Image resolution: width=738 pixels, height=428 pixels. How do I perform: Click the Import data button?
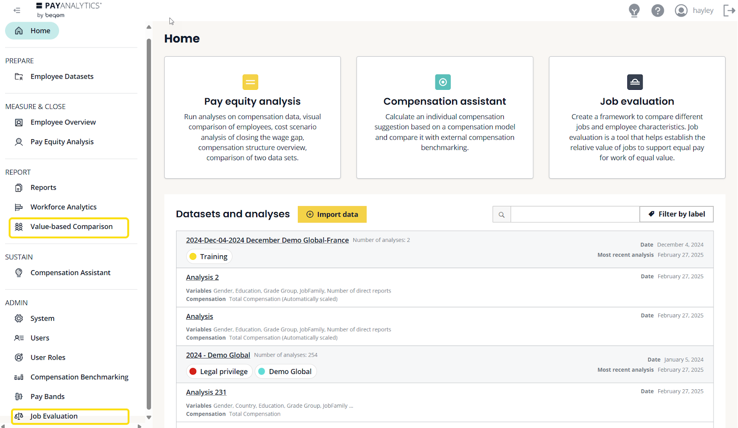click(x=332, y=214)
